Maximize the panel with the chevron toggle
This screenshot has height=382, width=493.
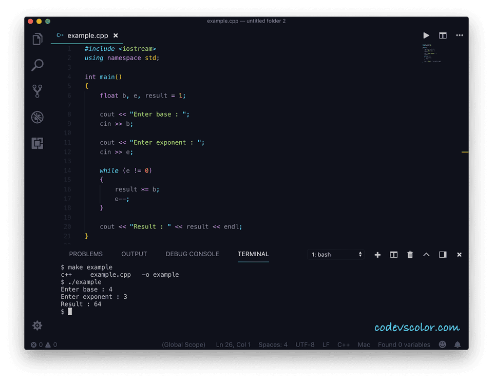(x=426, y=254)
